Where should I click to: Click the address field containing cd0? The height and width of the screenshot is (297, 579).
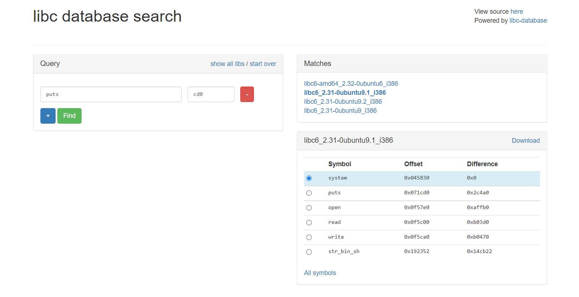211,94
